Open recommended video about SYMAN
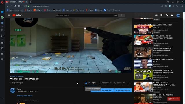Viewport: 185px width, 104px height. coord(143,29)
